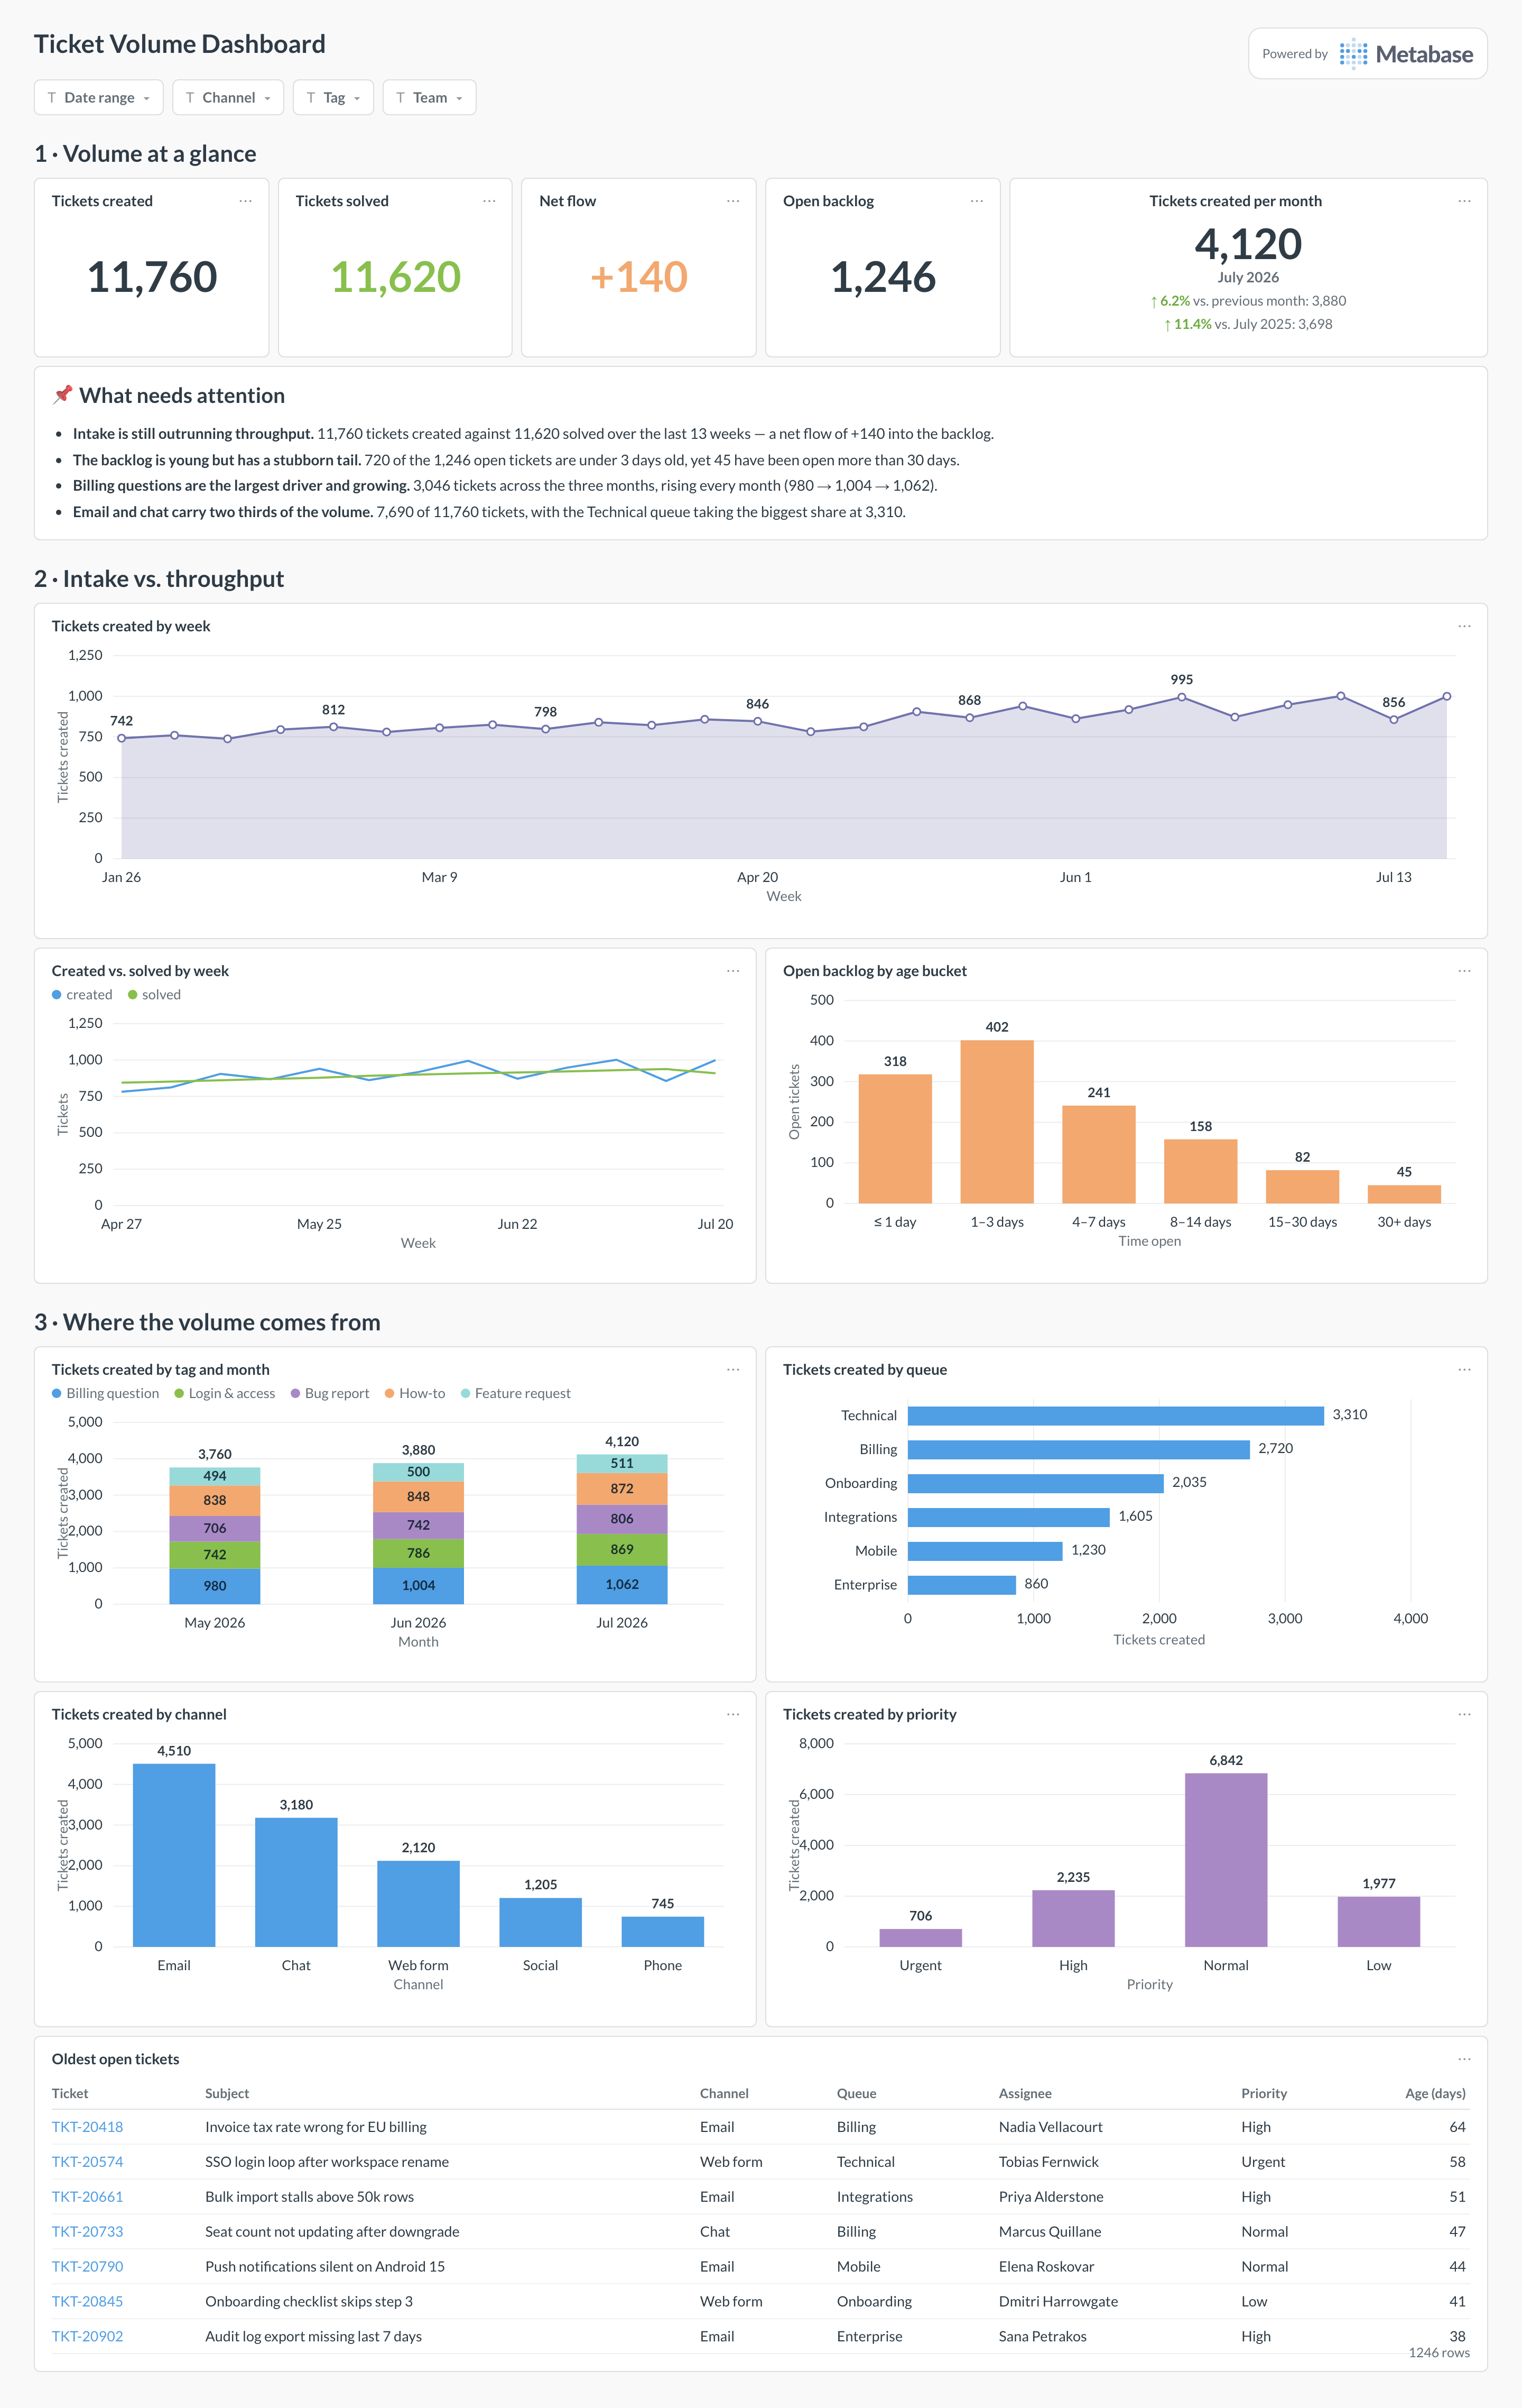Open the Date range filter dropdown
1522x2408 pixels.
pyautogui.click(x=98, y=97)
